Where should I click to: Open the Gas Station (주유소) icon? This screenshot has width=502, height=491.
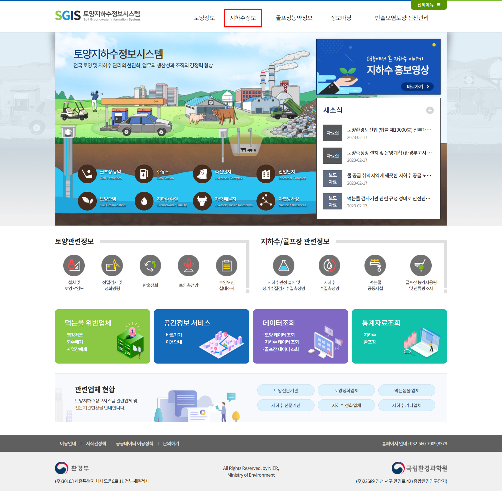click(144, 174)
